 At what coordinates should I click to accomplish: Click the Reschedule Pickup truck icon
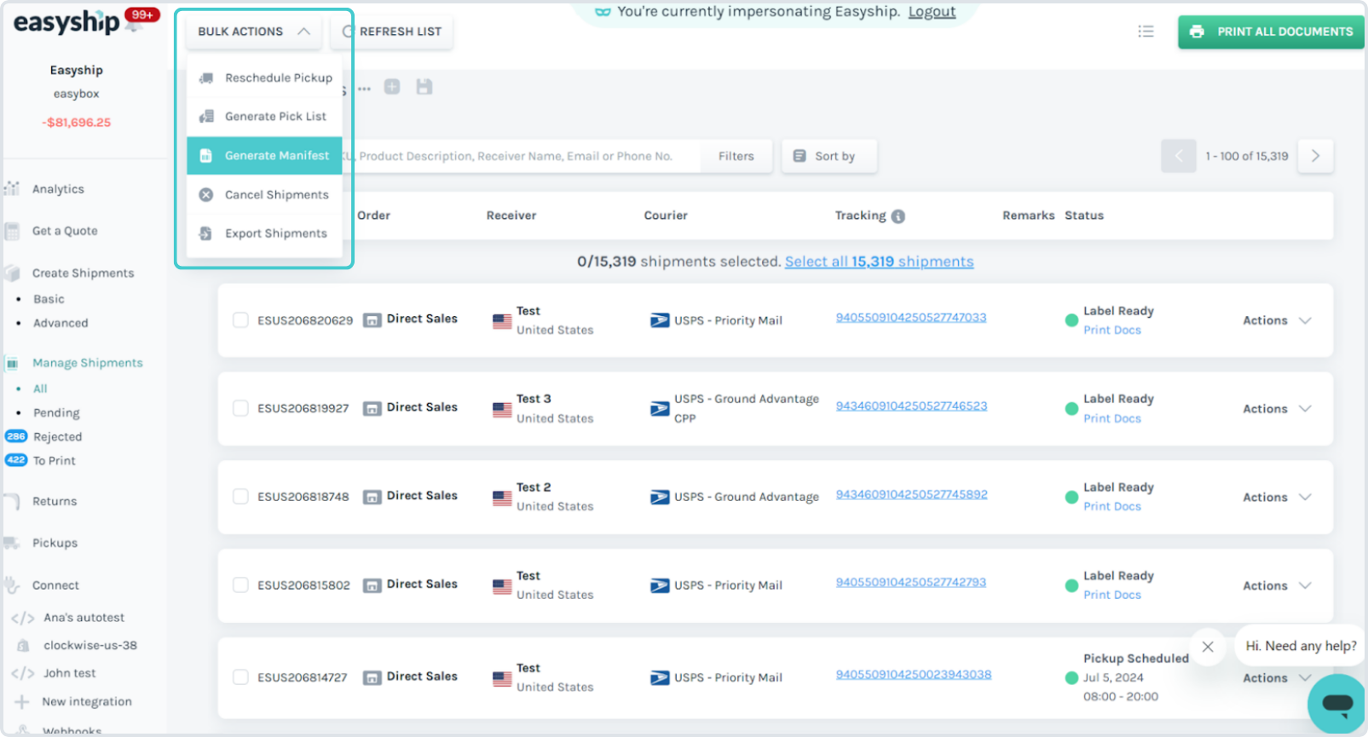[x=206, y=78]
